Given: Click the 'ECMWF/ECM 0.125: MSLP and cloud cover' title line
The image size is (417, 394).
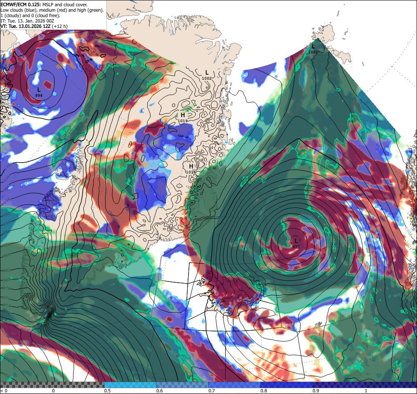Looking at the screenshot, I should pyautogui.click(x=44, y=5).
